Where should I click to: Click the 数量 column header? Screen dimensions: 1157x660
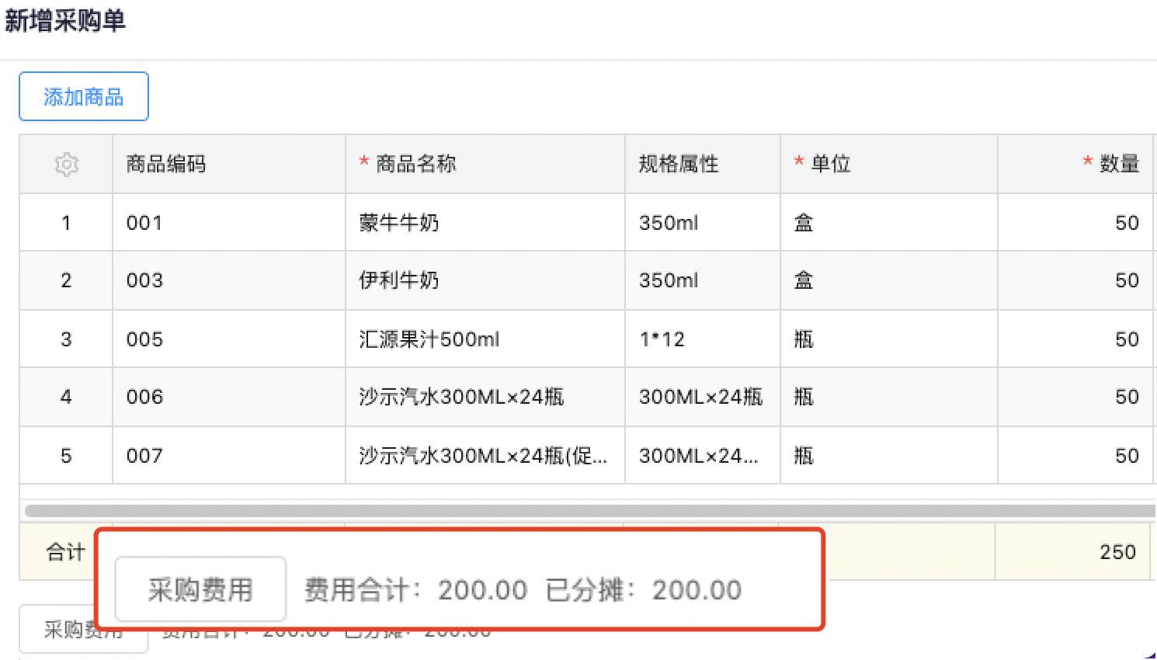(x=1119, y=164)
